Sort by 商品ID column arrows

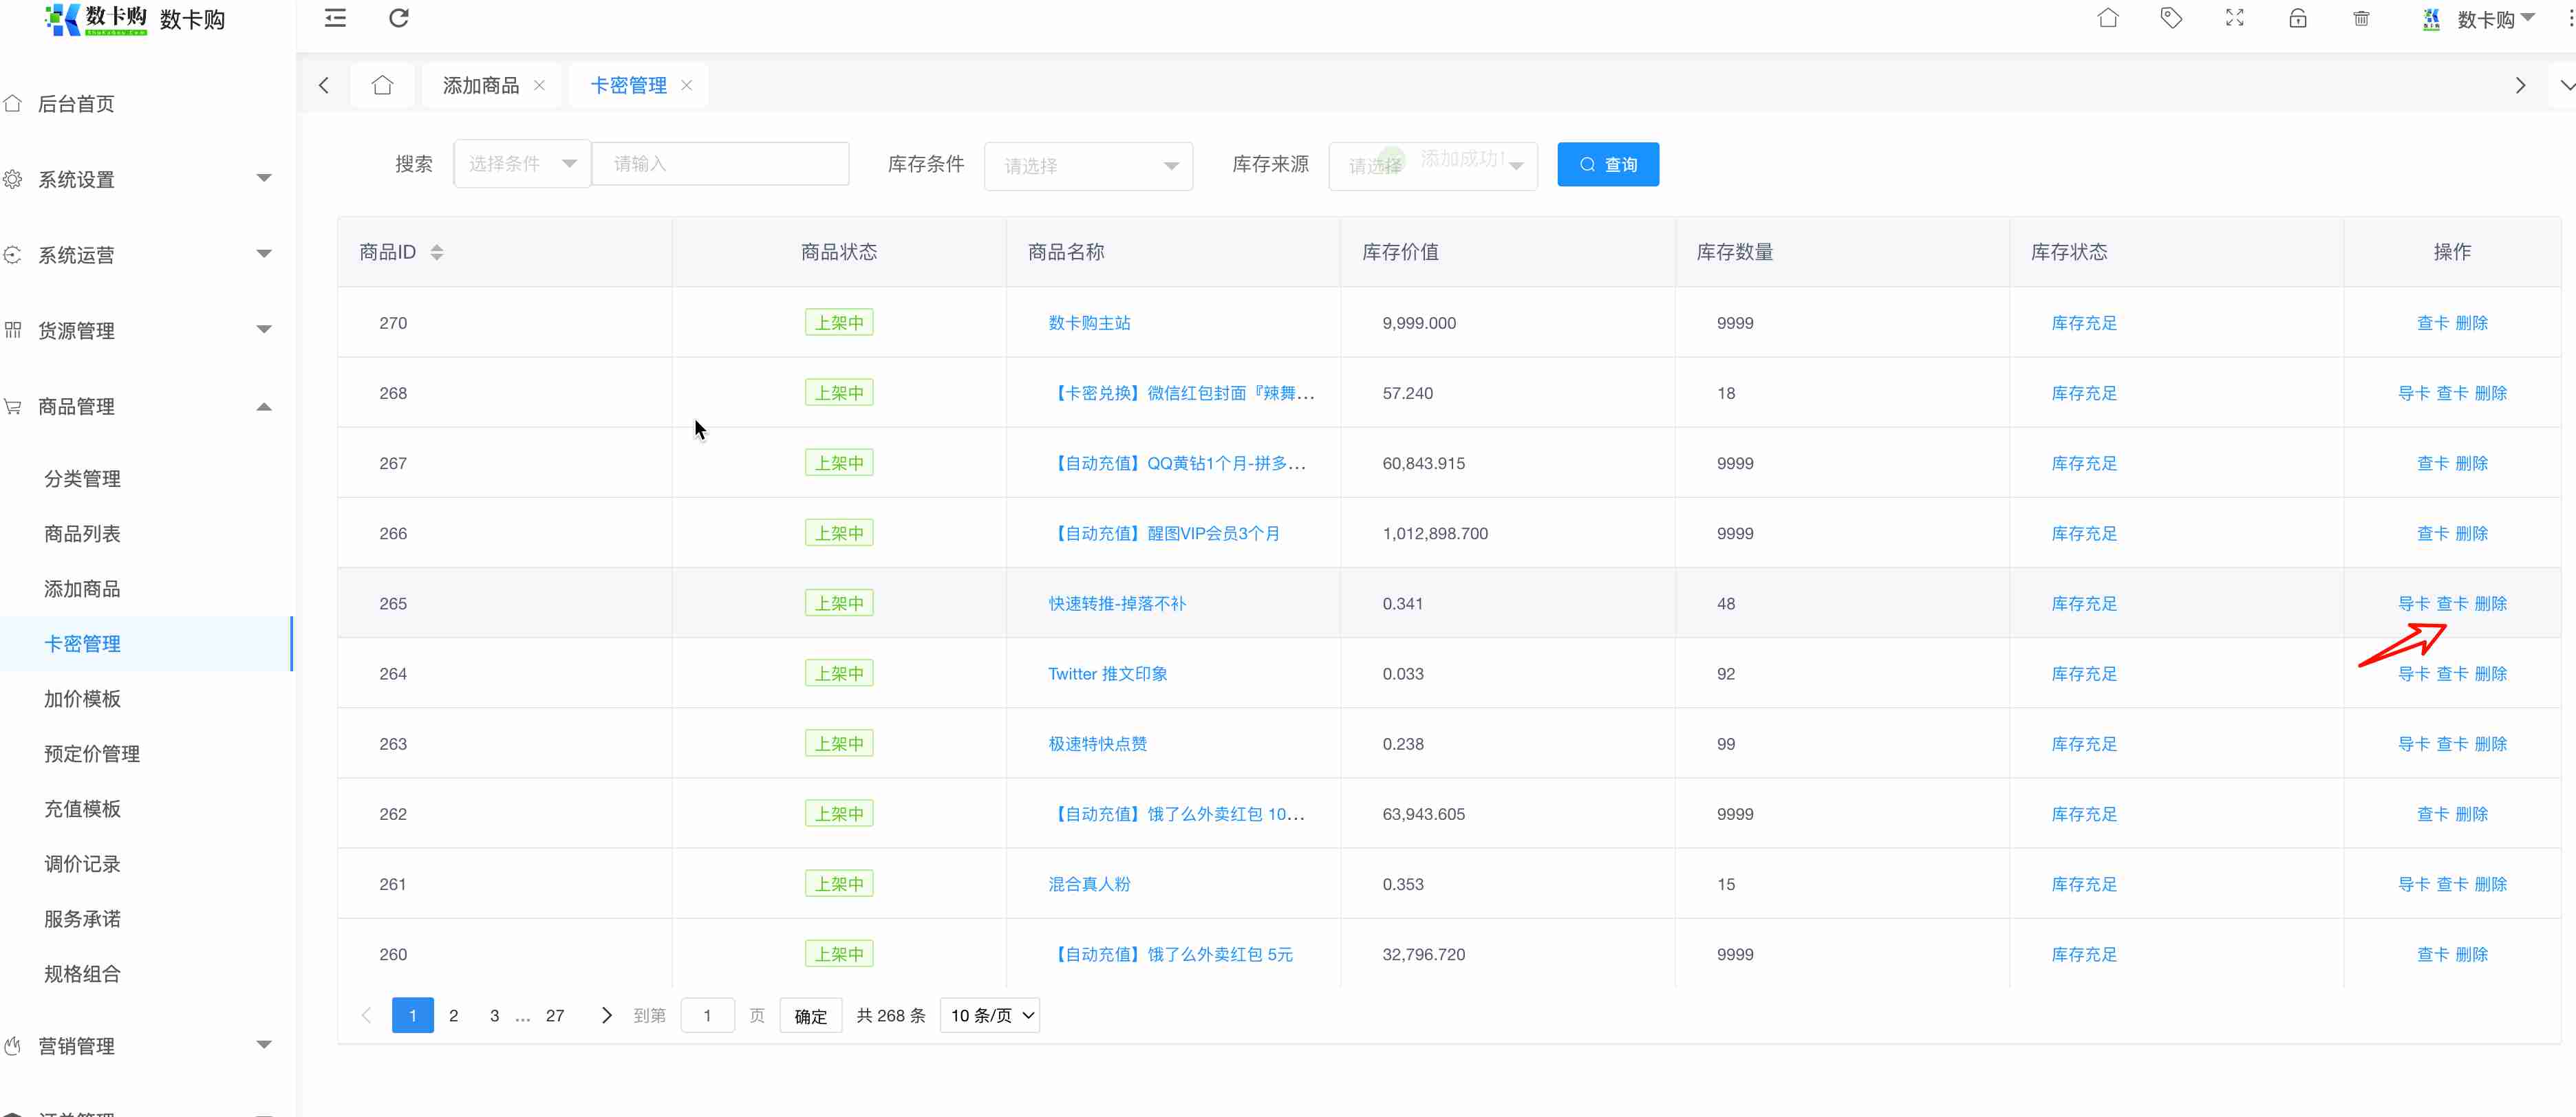436,252
